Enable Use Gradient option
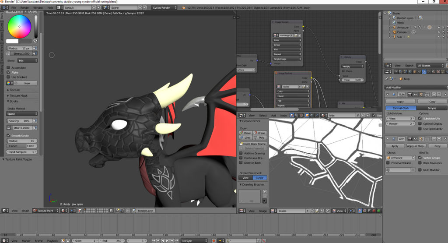Screen dimensions: 448x243 8,77
